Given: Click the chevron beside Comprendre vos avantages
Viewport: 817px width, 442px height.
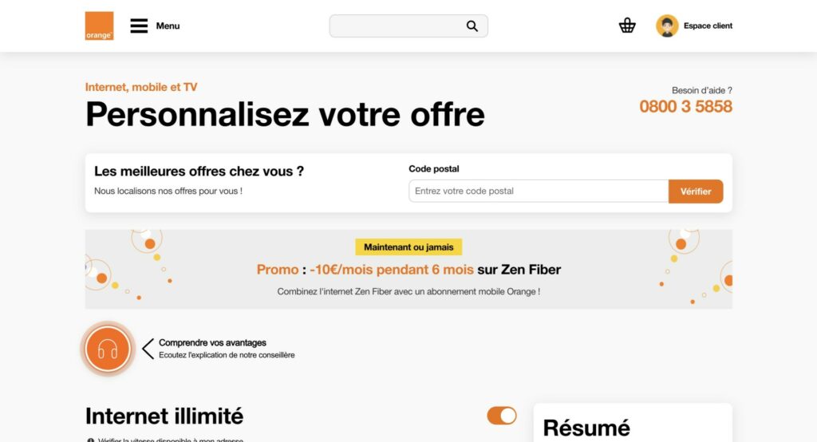Looking at the screenshot, I should tap(148, 349).
